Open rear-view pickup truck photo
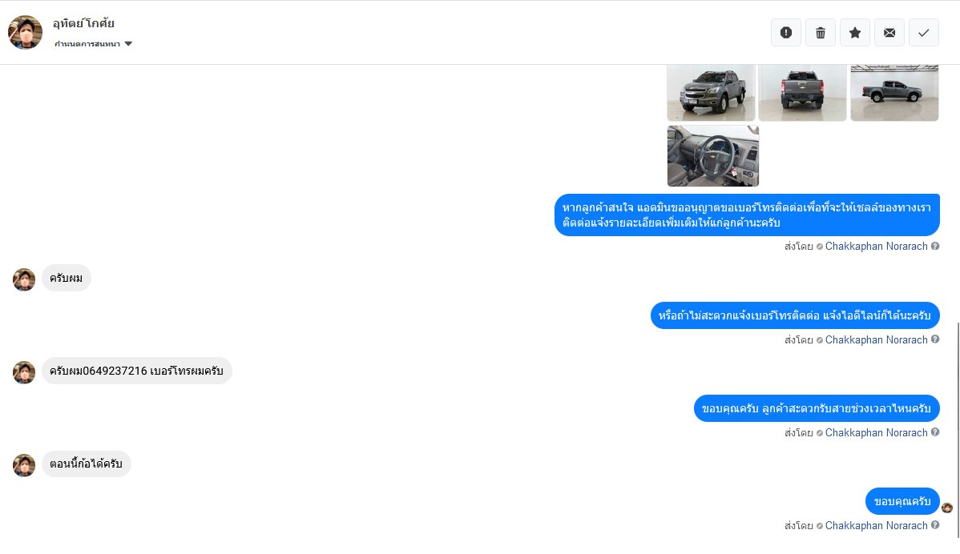The image size is (960, 554). coord(802,93)
